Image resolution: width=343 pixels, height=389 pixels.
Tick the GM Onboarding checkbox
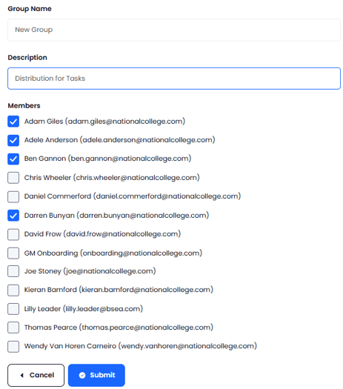13,253
